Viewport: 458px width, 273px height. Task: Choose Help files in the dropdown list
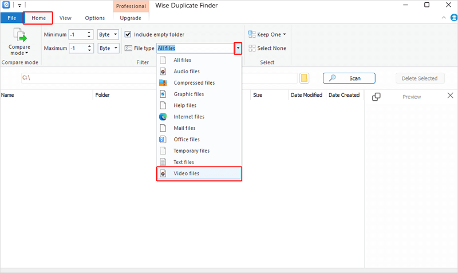(x=199, y=105)
